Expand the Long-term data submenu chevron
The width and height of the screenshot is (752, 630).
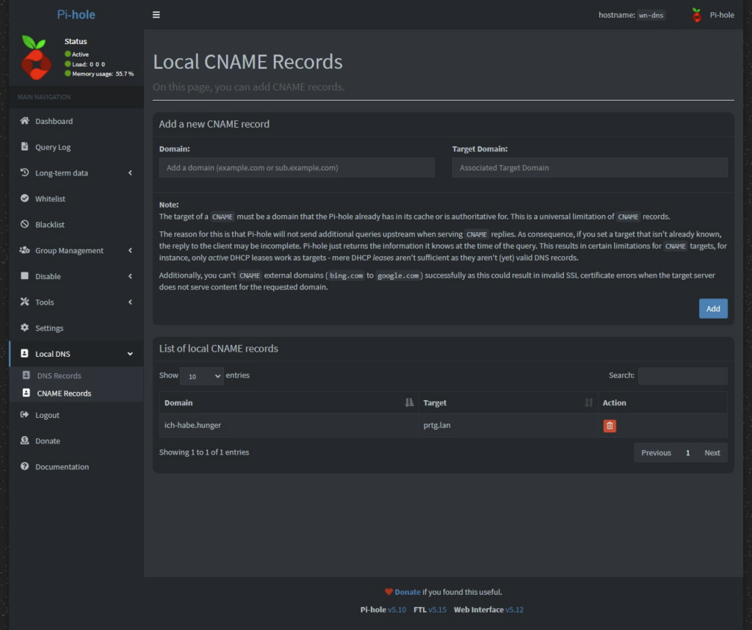[130, 173]
